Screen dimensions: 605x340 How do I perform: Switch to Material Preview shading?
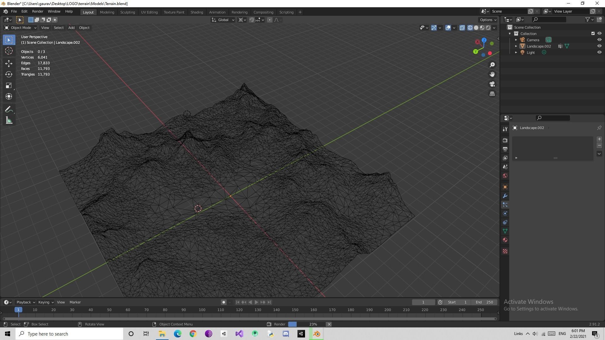(x=482, y=28)
